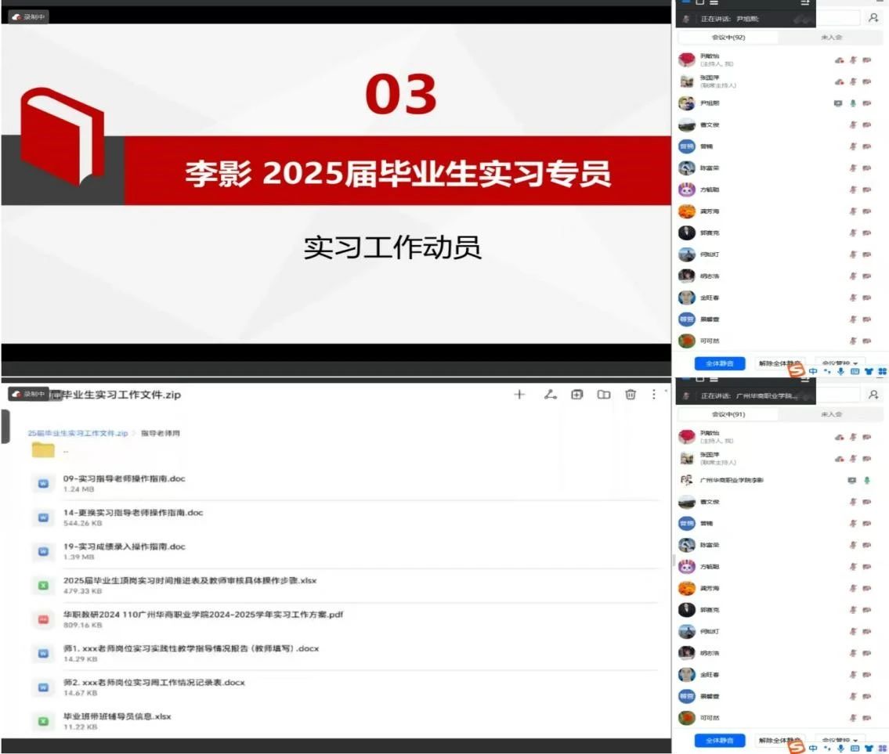This screenshot has height=754, width=889.
Task: Click the PDF icon for 华职教研2024 file
Action: click(44, 619)
